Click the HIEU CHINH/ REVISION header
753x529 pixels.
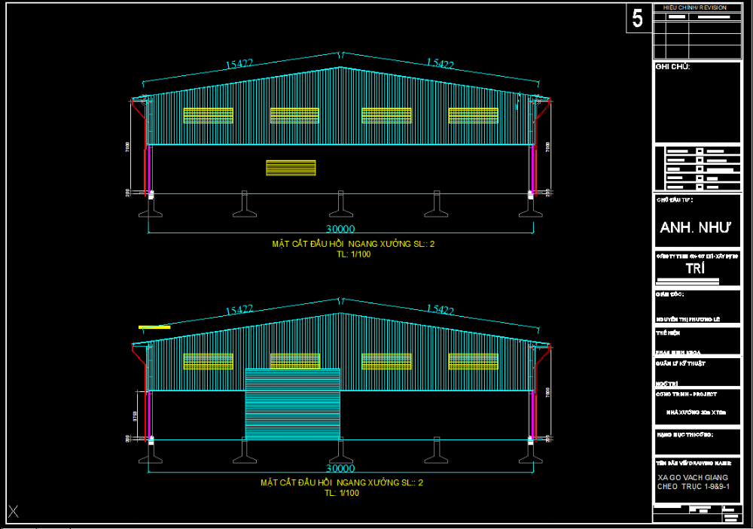coord(695,8)
